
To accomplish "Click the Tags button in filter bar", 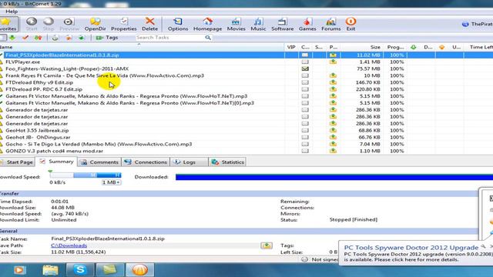I will pyautogui.click(x=107, y=38).
